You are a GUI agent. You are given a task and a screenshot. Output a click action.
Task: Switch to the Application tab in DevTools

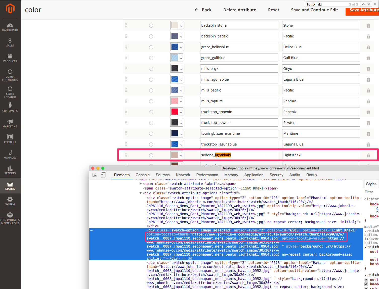click(x=254, y=175)
